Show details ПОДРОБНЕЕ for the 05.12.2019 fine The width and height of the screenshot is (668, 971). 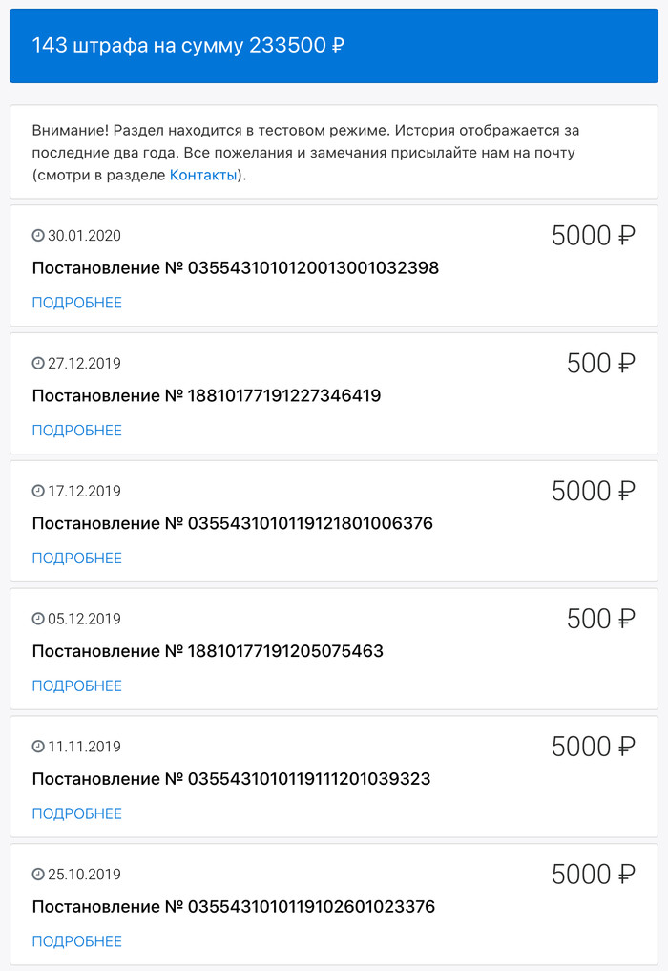pos(77,686)
